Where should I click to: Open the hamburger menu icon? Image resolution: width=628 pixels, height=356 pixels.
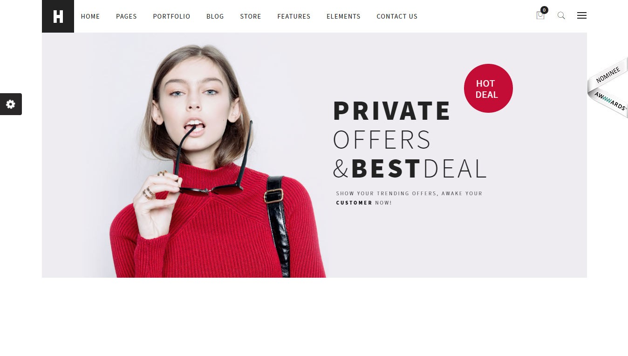[x=581, y=15]
